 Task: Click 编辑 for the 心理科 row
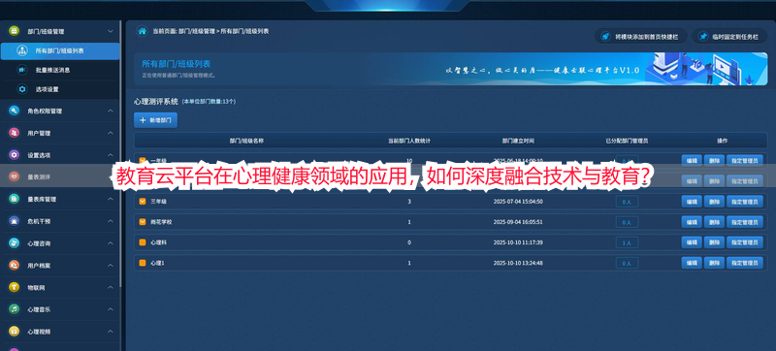[x=692, y=242]
